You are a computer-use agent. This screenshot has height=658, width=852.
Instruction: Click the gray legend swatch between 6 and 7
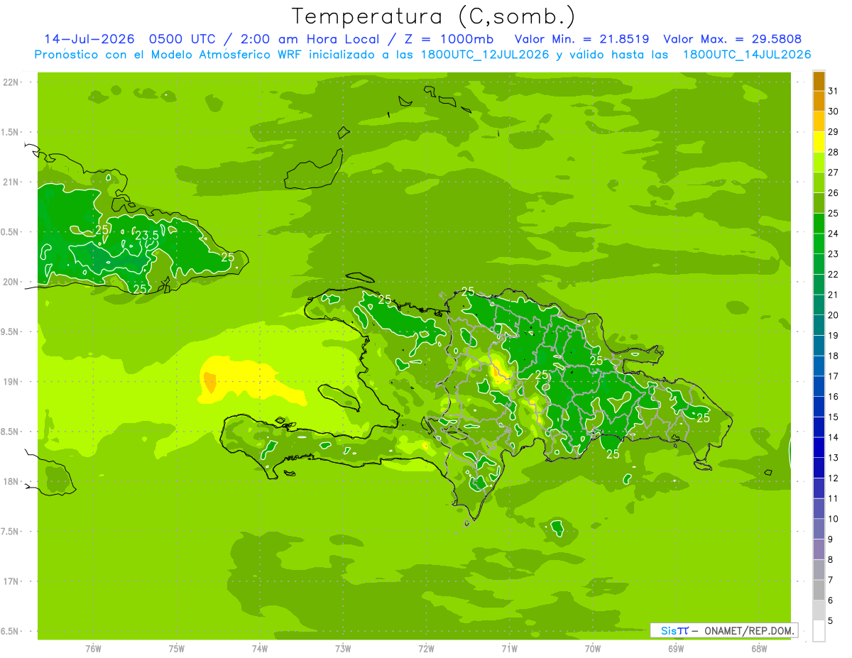[819, 590]
